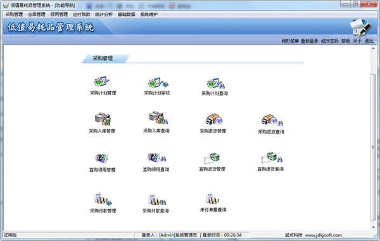This screenshot has height=241, width=380.
Task: Open the 采购退货管理 truck icon
Action: 214,119
